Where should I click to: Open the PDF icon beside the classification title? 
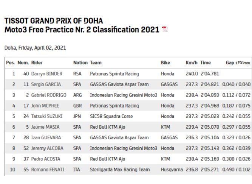165,30
